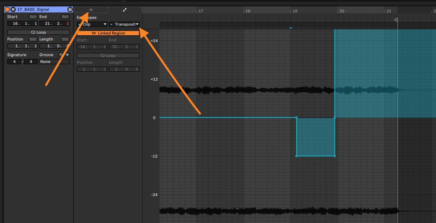Select the Signature denominator field

tap(31, 62)
